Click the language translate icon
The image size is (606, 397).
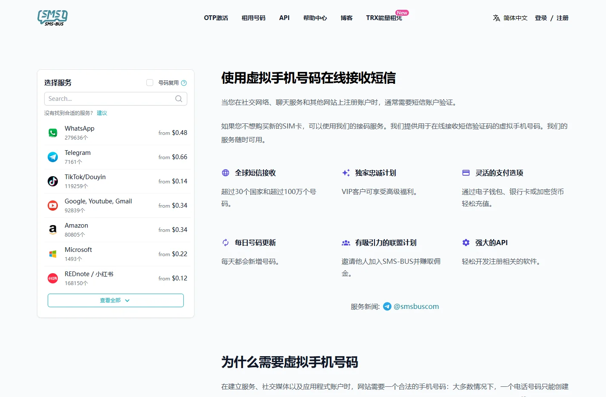496,18
